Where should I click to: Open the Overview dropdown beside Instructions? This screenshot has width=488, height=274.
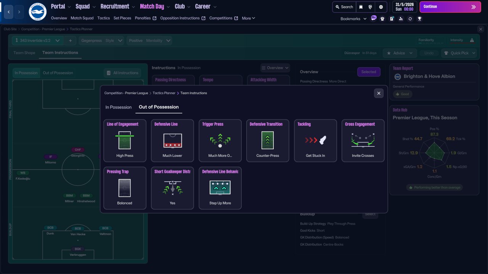coord(275,68)
